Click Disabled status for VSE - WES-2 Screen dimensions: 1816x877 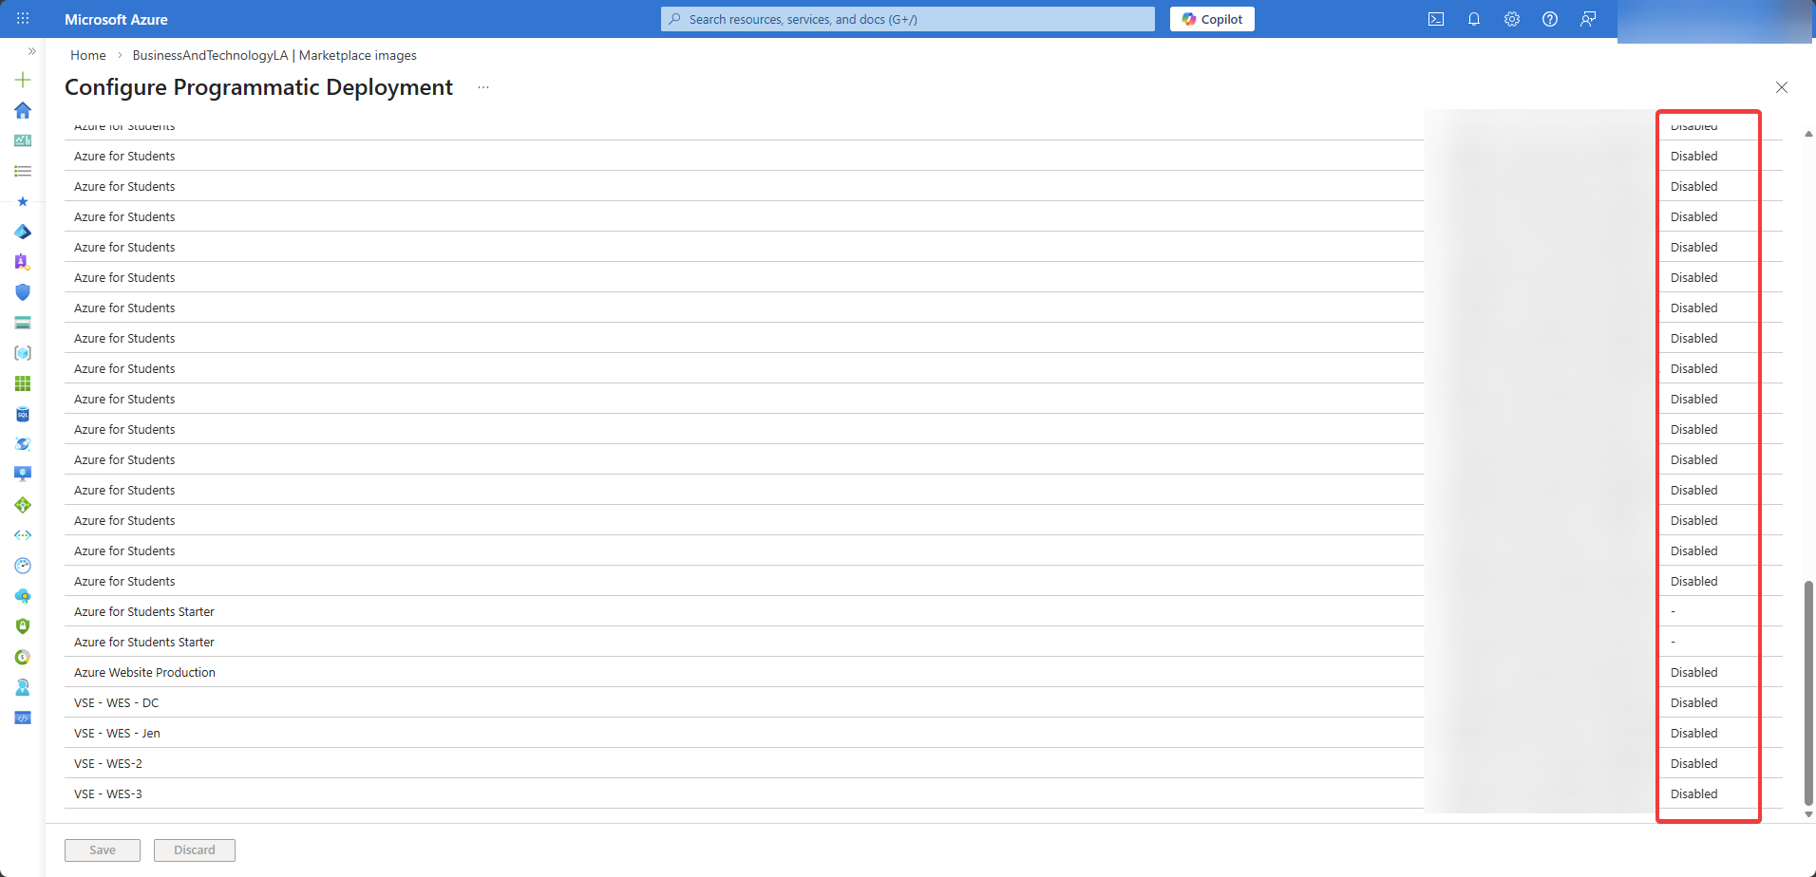click(1694, 763)
